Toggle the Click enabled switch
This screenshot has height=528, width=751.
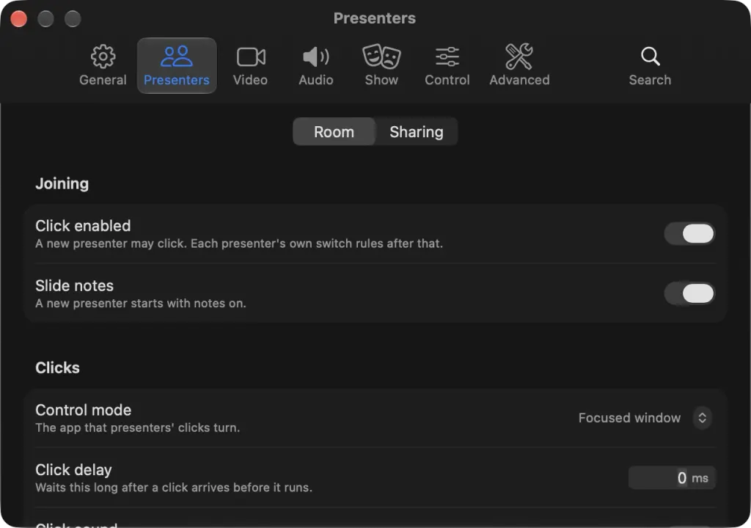(x=689, y=234)
